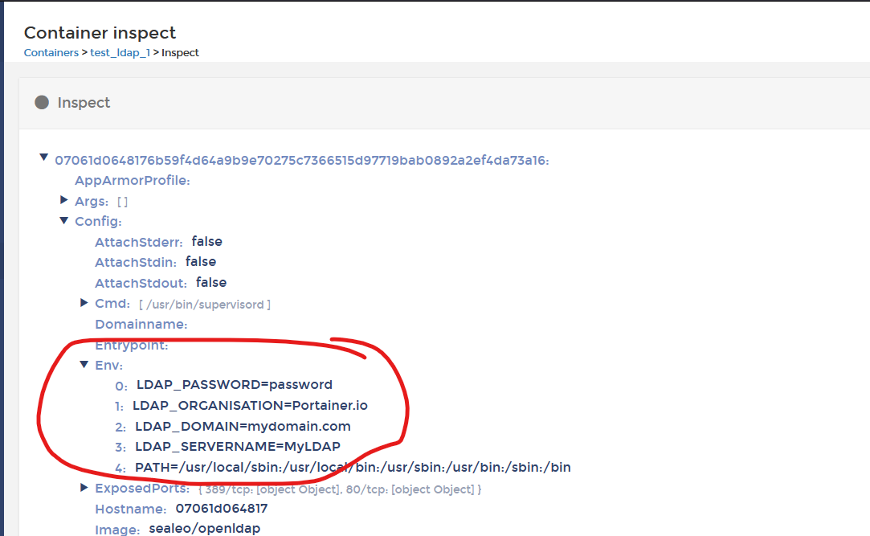Viewport: 870px width, 536px height.
Task: Select the PATH=/usr/local/sbin... value
Action: coord(353,467)
